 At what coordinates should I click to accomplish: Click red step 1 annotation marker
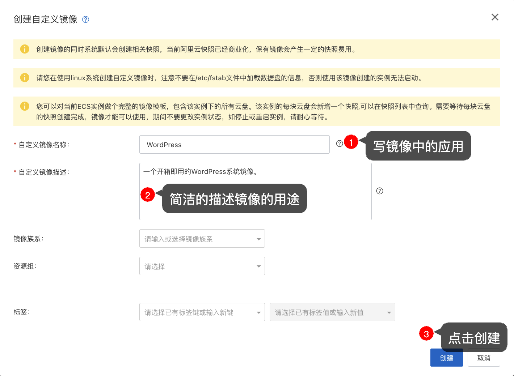point(351,142)
